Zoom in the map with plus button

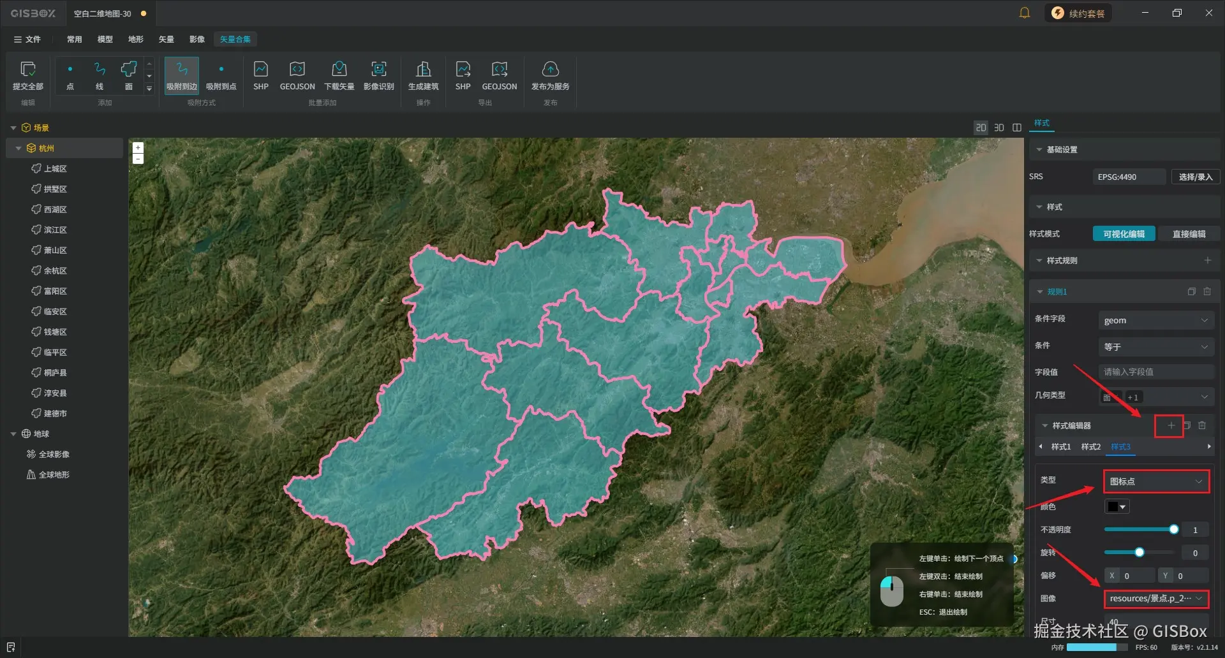(138, 147)
